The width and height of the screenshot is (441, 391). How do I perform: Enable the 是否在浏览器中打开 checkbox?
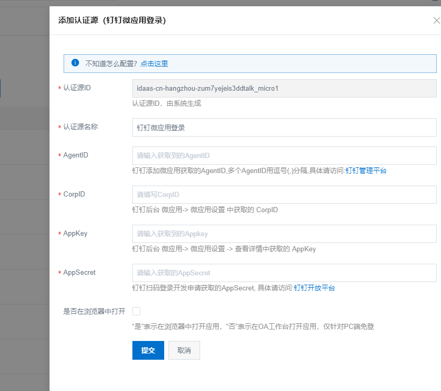[137, 311]
